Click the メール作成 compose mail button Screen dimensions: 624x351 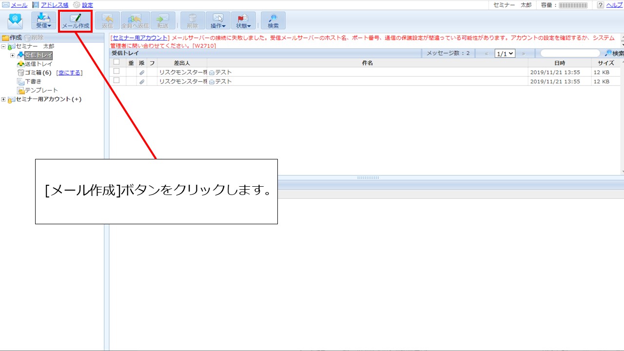click(76, 21)
